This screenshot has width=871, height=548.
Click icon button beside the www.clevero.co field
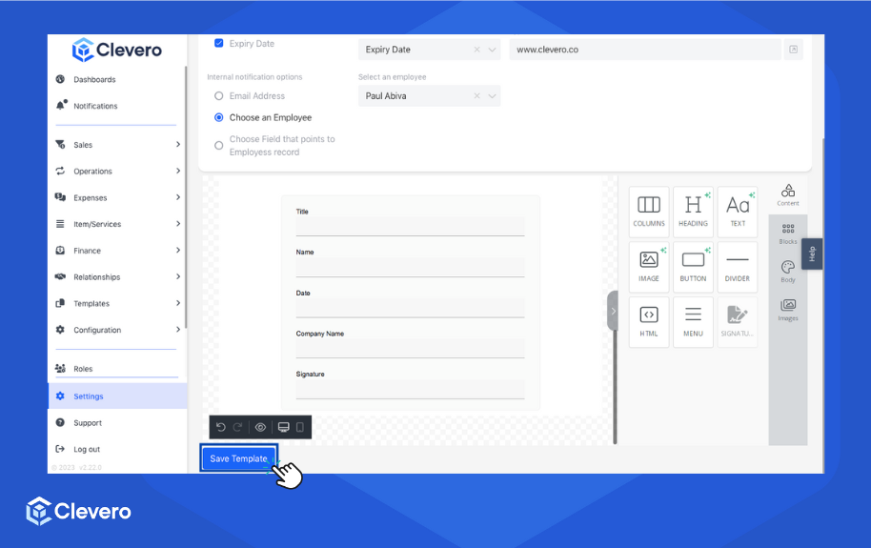793,50
